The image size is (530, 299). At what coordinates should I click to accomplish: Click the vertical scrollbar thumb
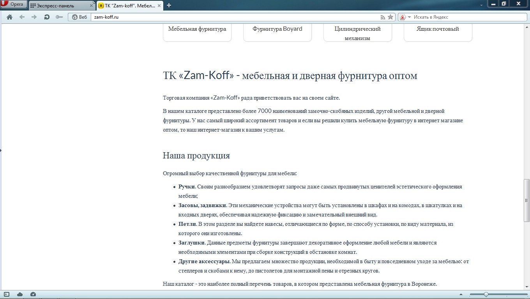click(x=527, y=201)
